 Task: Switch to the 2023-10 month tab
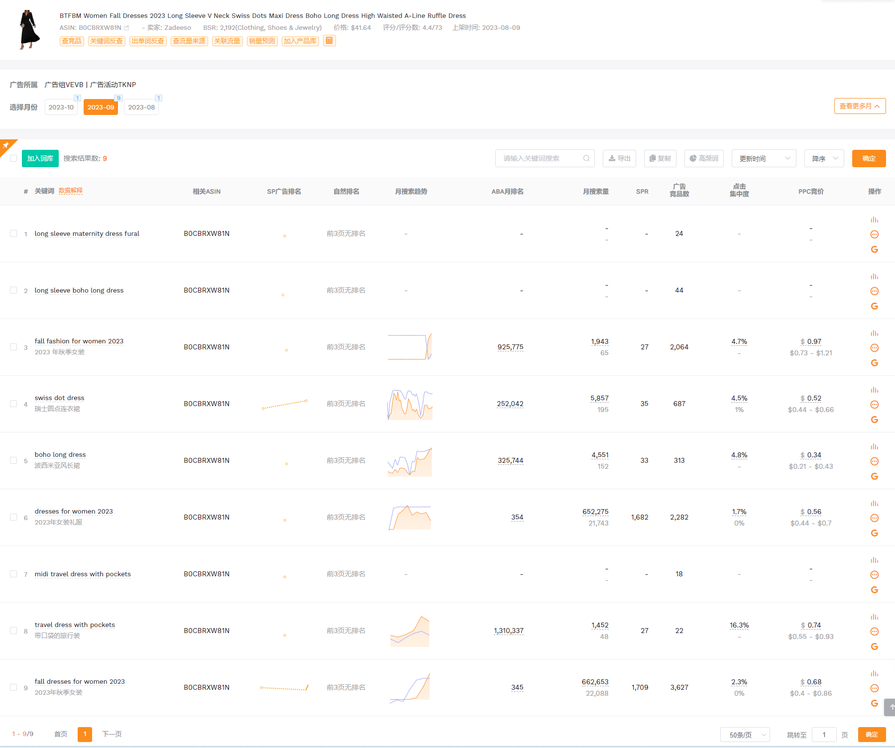point(61,107)
